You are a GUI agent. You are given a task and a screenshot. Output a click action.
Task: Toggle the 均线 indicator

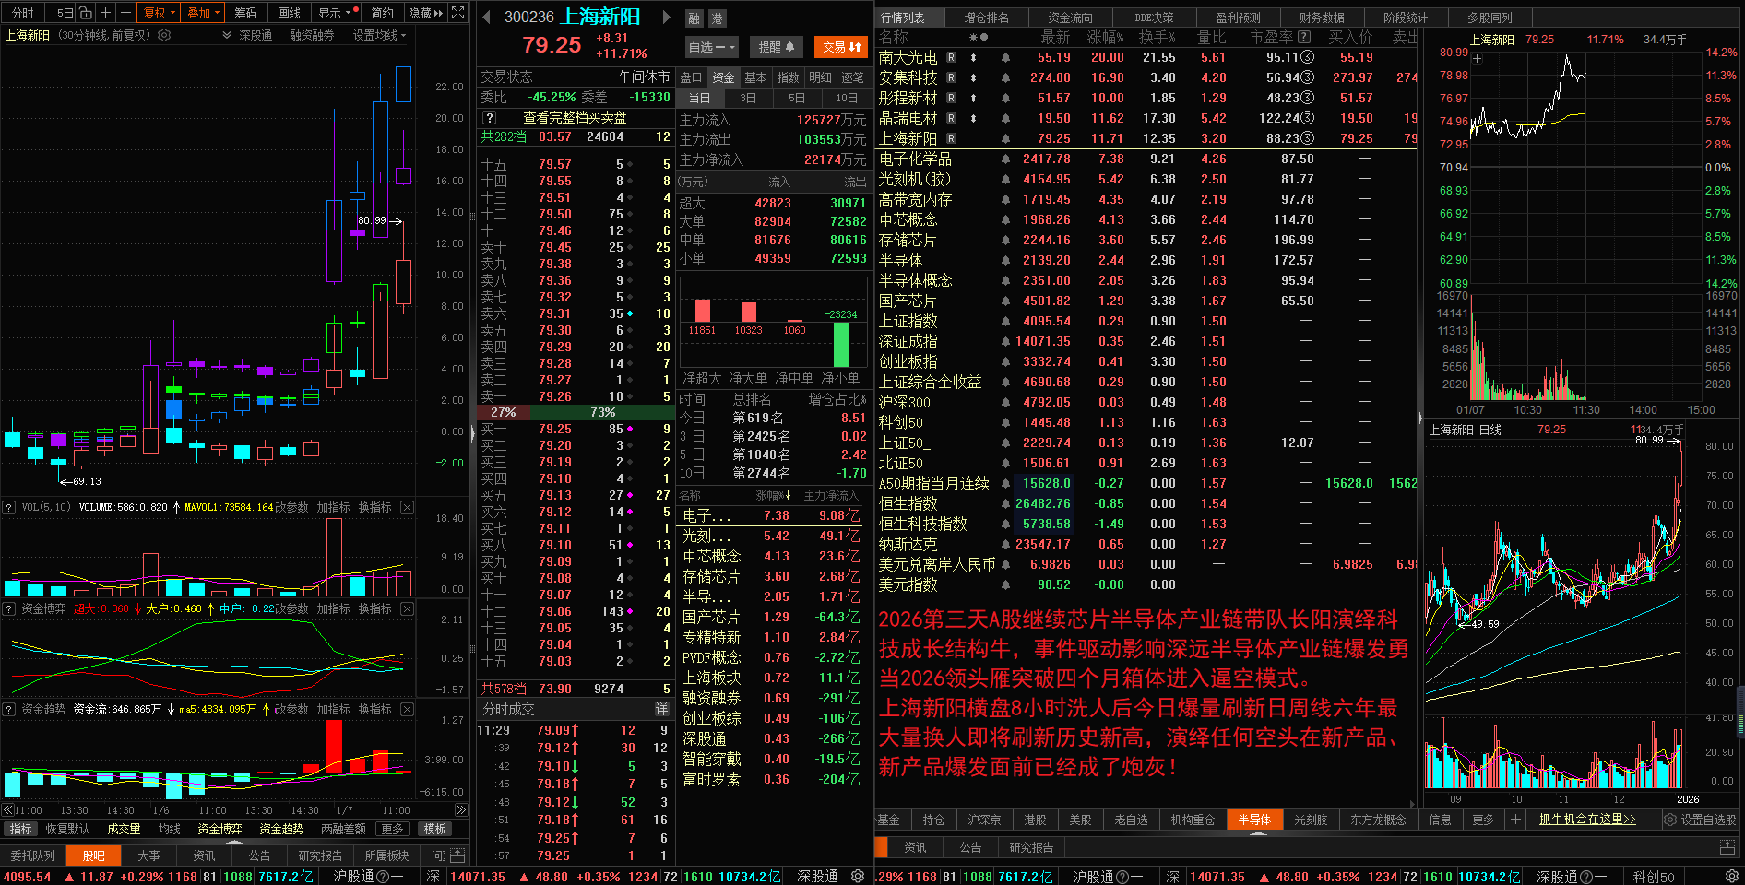[x=170, y=829]
